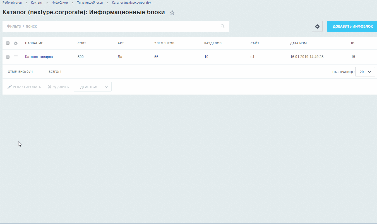The width and height of the screenshot is (377, 224).
Task: Sort by Название column header
Action: 34,43
